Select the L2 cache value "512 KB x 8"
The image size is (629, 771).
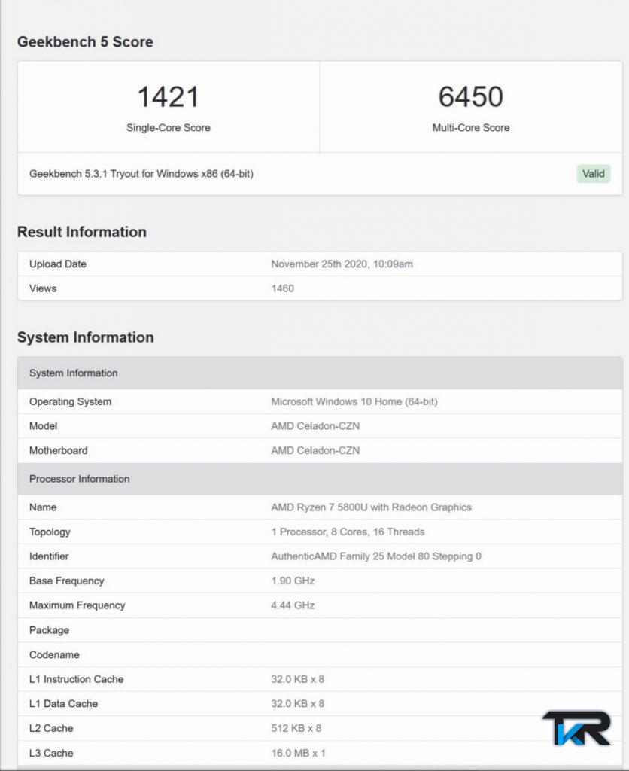pyautogui.click(x=296, y=729)
